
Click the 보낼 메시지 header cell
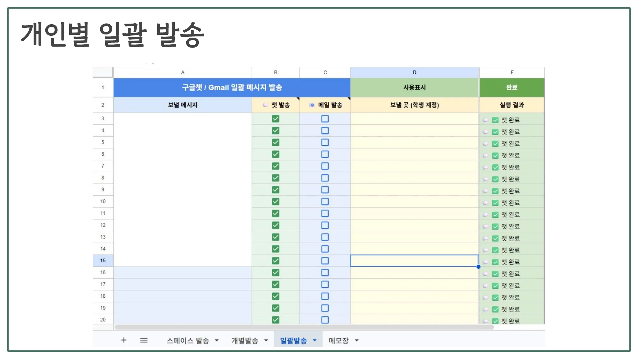[x=183, y=105]
